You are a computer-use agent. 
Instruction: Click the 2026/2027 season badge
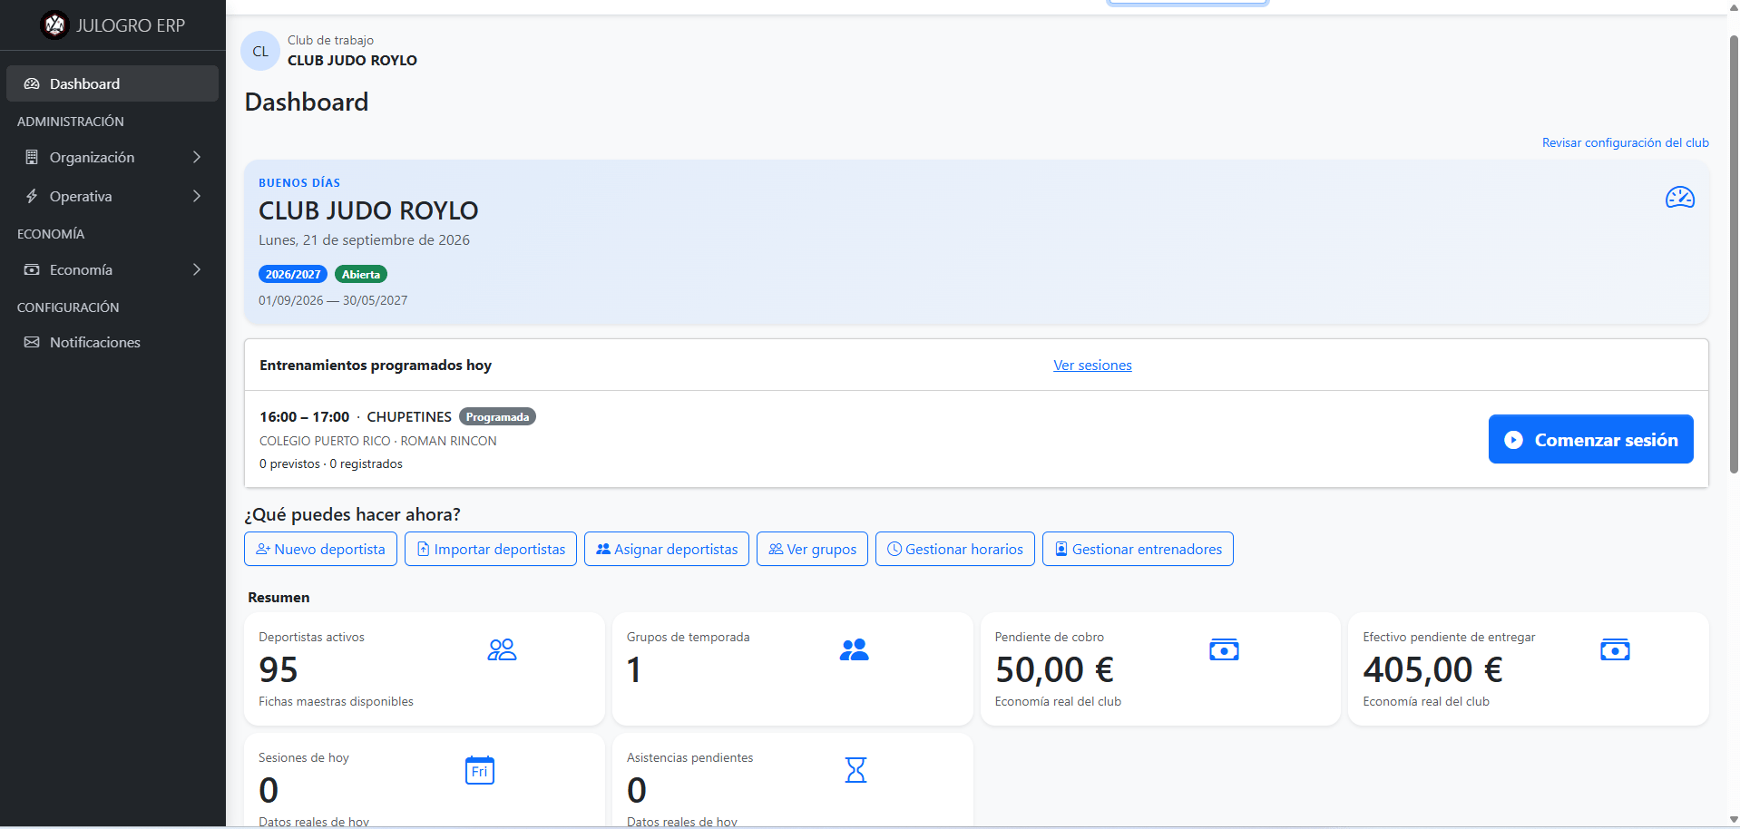point(293,274)
